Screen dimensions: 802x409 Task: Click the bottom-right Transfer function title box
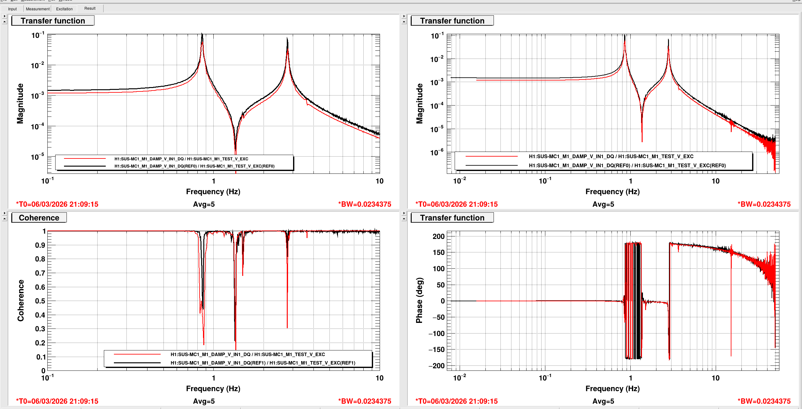pos(452,218)
